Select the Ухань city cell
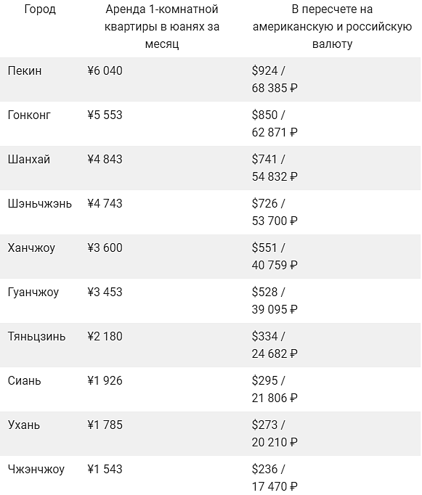Image resolution: width=422 pixels, height=495 pixels. [24, 425]
